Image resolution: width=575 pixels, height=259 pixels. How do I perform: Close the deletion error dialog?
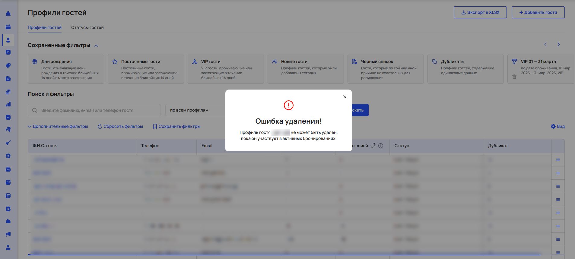click(x=345, y=97)
